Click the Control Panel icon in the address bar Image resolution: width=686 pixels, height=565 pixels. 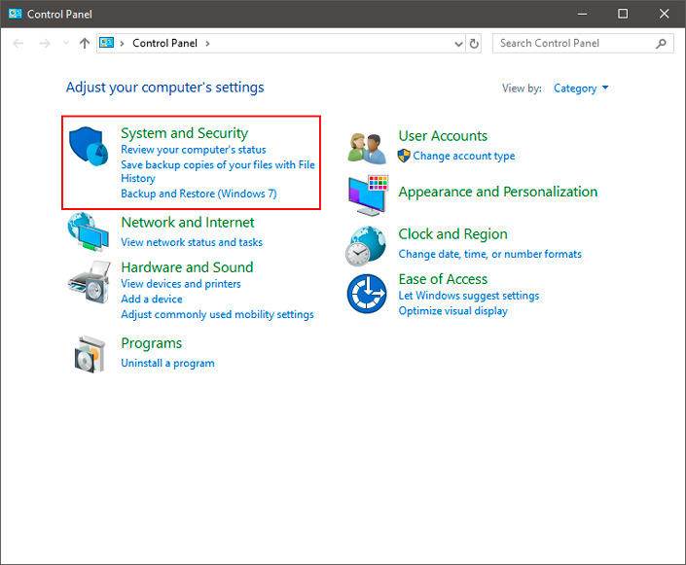pos(106,43)
